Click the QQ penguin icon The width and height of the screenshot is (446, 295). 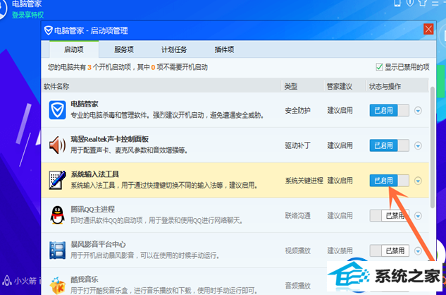58,215
